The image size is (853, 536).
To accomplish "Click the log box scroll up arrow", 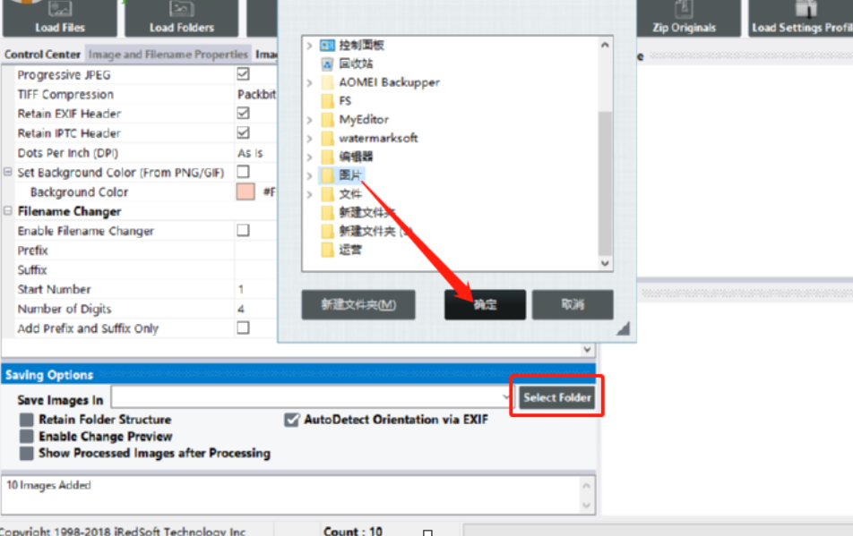I will click(586, 486).
